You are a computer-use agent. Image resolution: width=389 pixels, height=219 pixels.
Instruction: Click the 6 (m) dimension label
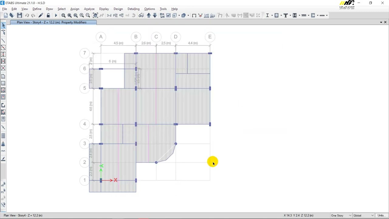(112, 61)
